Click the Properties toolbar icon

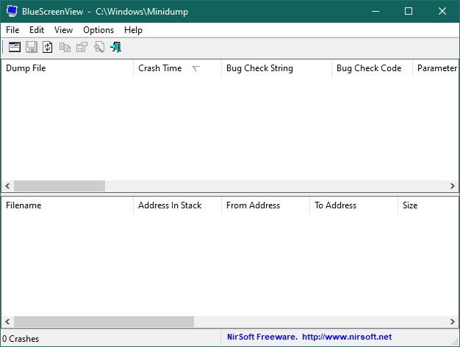click(x=82, y=48)
